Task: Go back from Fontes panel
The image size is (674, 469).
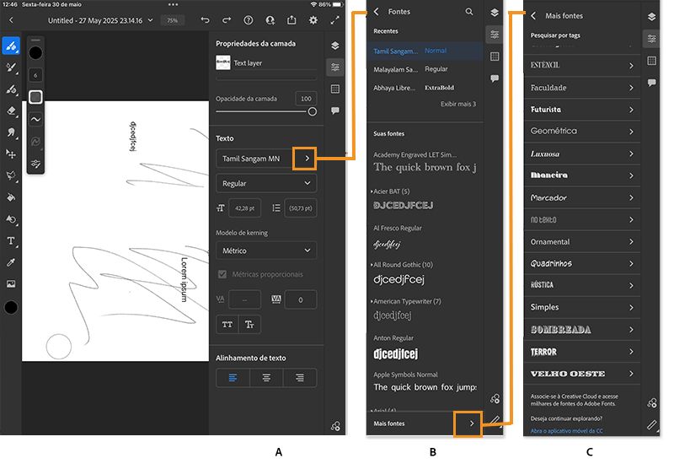Action: (376, 12)
